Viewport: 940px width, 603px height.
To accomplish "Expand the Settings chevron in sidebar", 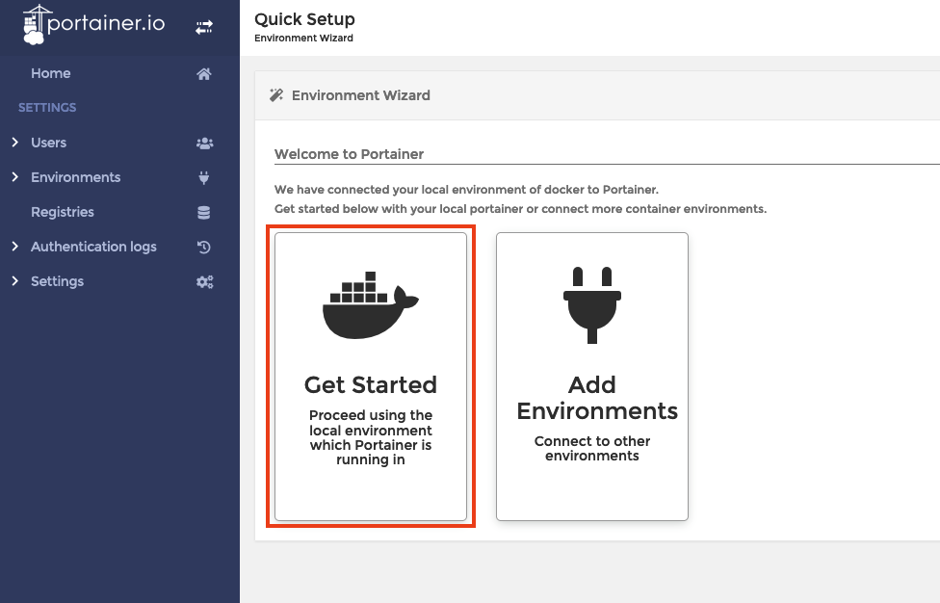I will (x=15, y=281).
